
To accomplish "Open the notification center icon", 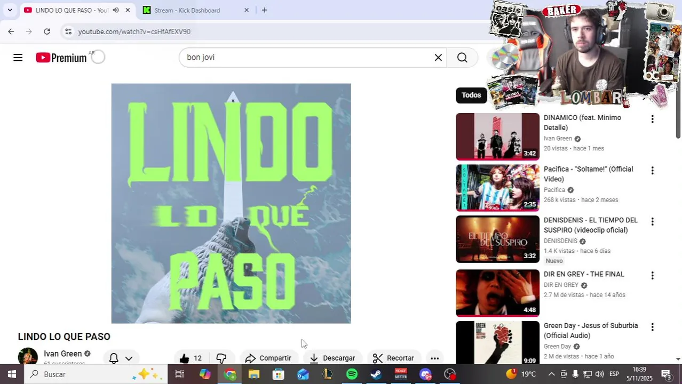I will point(667,374).
